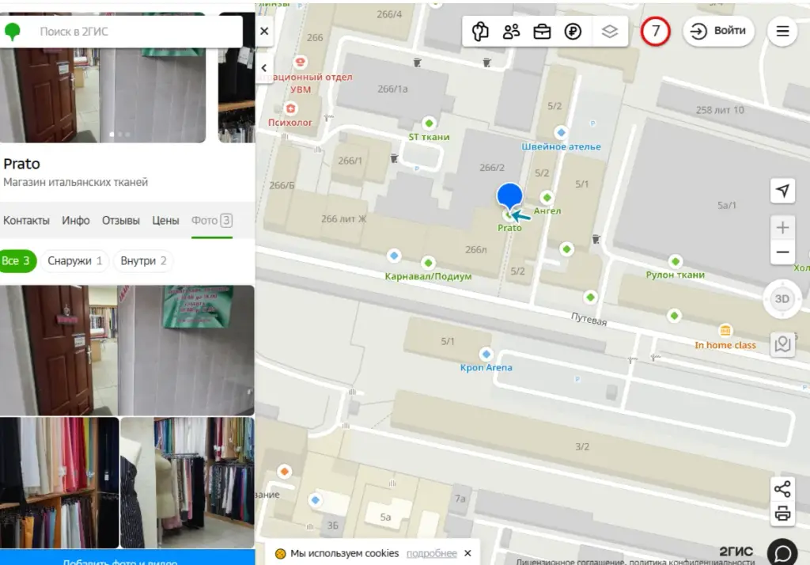
Task: Switch to the Инфо tab
Action: (76, 221)
